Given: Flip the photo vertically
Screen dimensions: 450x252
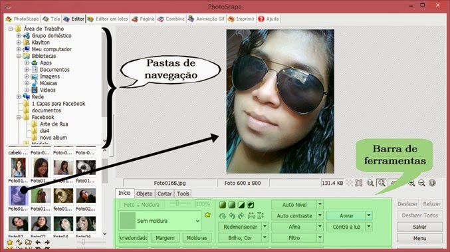Looking at the screenshot, I should coord(261,215).
